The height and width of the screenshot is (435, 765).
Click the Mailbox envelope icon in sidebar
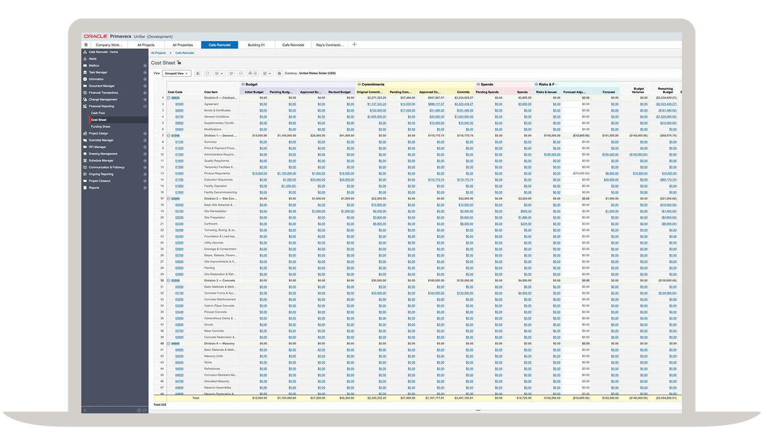85,65
